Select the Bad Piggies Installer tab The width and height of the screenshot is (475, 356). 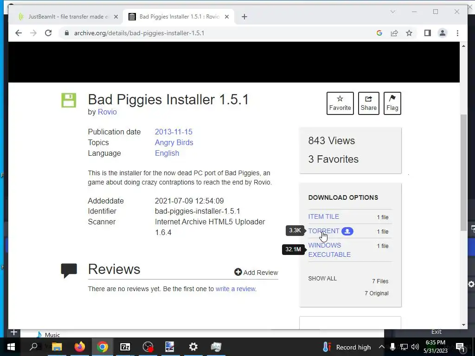(179, 17)
